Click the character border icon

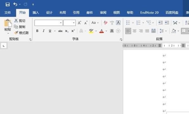(x=118, y=23)
